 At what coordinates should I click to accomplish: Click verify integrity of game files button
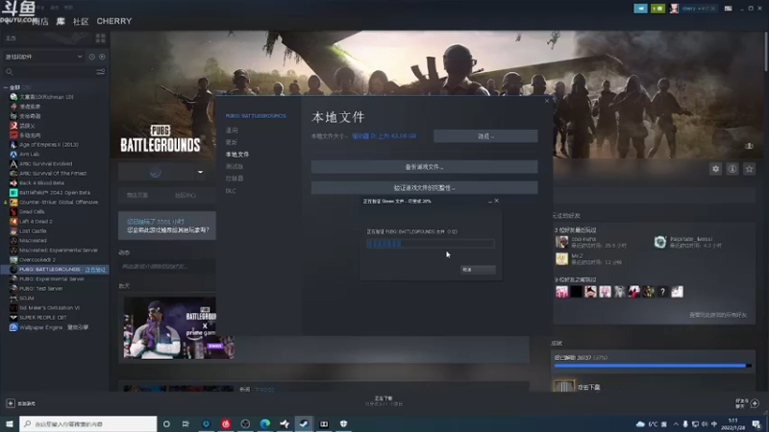[424, 187]
